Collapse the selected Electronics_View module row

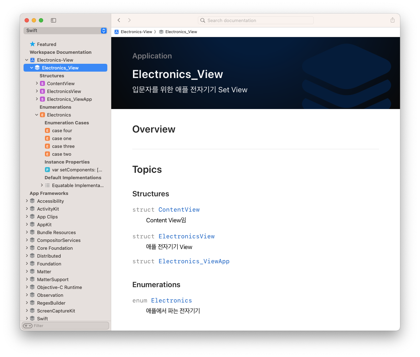click(x=32, y=68)
